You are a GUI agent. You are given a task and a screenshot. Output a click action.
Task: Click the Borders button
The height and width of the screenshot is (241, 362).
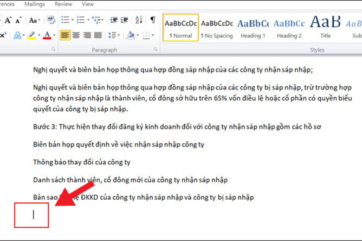click(146, 35)
